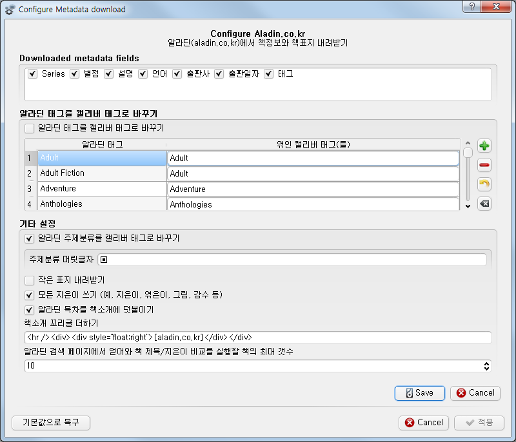516x442 pixels.
Task: Uncheck the 출판사 publisher checkbox
Action: [177, 74]
